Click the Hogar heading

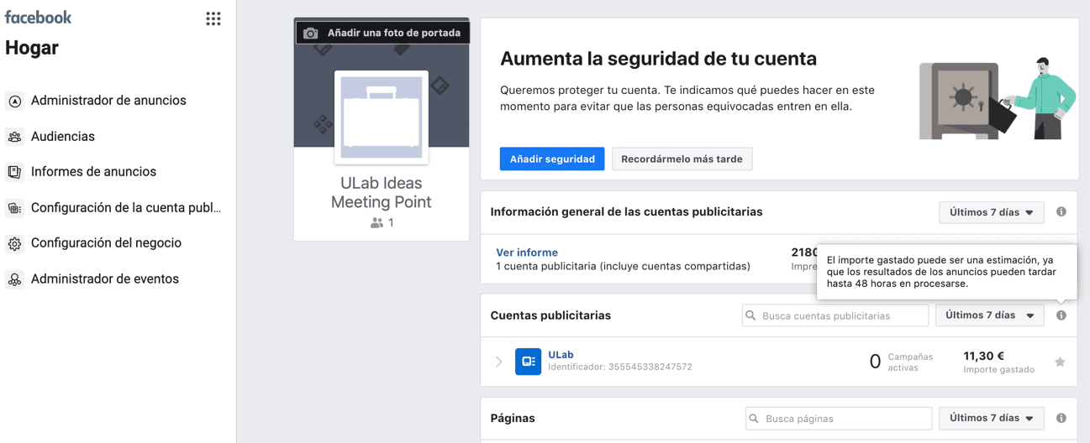(x=32, y=48)
